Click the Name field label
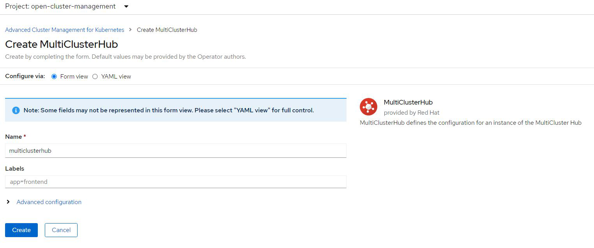 click(14, 137)
